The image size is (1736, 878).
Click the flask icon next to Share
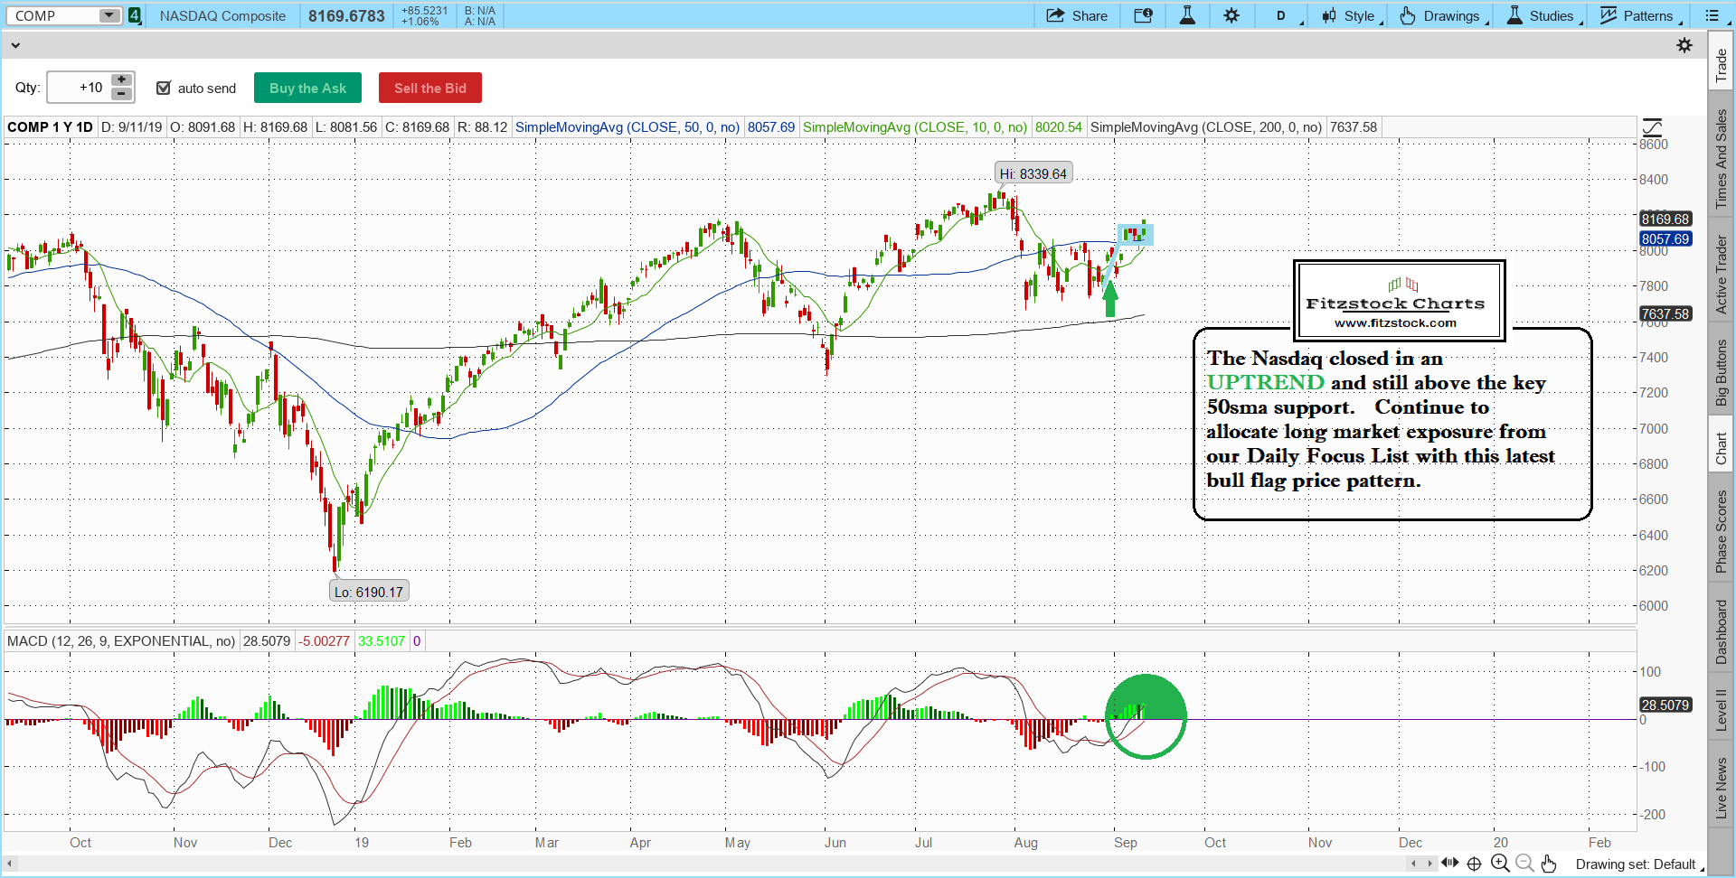(1187, 15)
